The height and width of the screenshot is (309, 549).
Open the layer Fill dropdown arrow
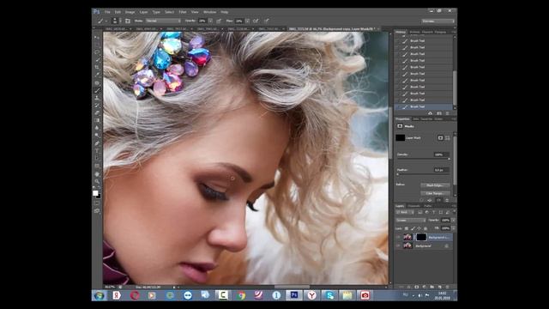453,228
